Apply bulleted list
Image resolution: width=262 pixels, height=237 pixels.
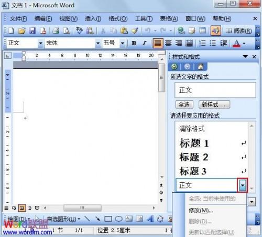click(x=213, y=43)
